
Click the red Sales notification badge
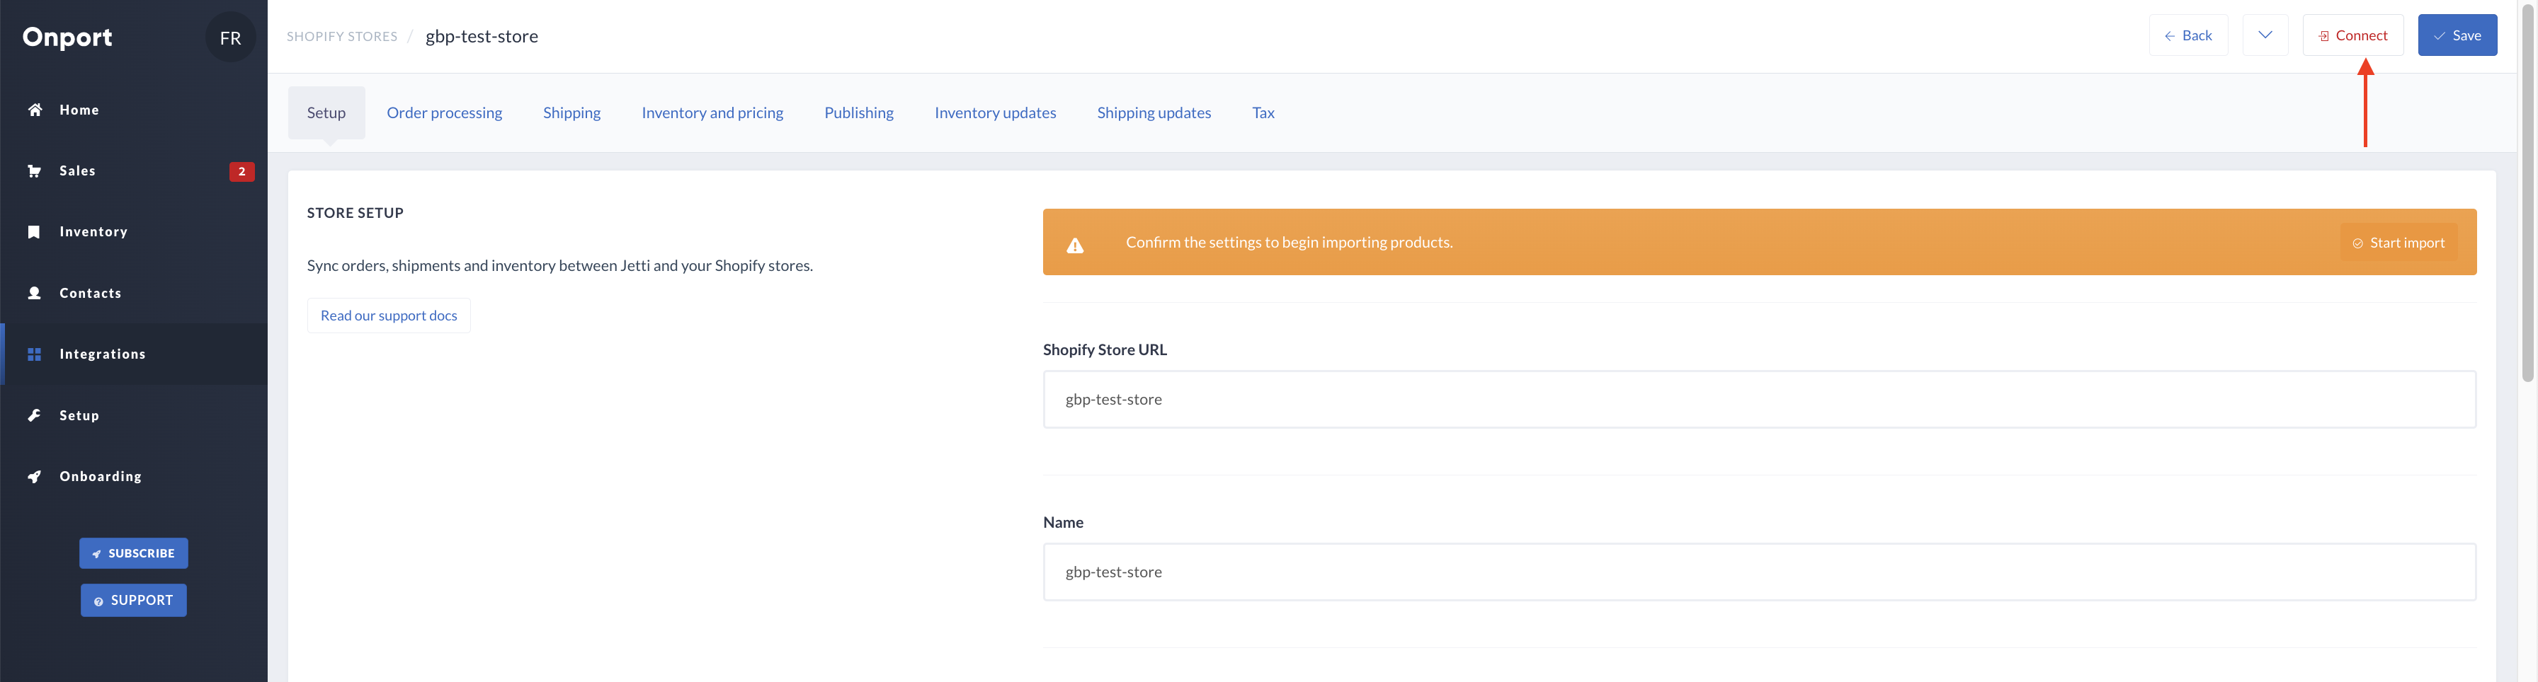tap(241, 171)
